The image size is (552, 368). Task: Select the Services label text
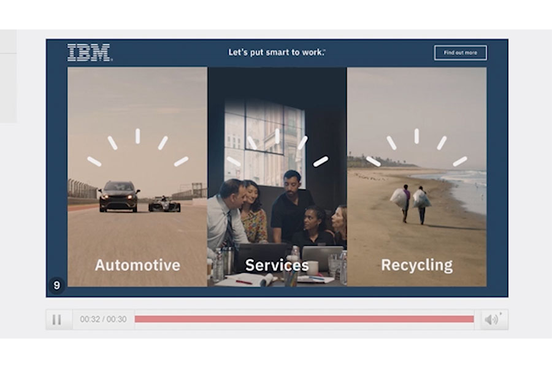click(x=277, y=265)
